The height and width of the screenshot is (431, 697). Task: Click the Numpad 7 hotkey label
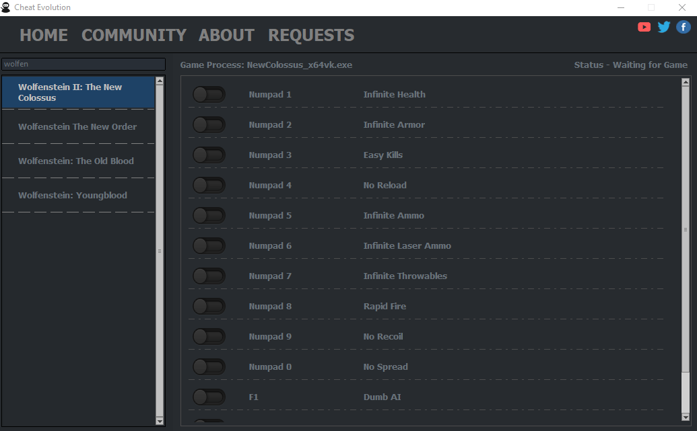tap(270, 276)
